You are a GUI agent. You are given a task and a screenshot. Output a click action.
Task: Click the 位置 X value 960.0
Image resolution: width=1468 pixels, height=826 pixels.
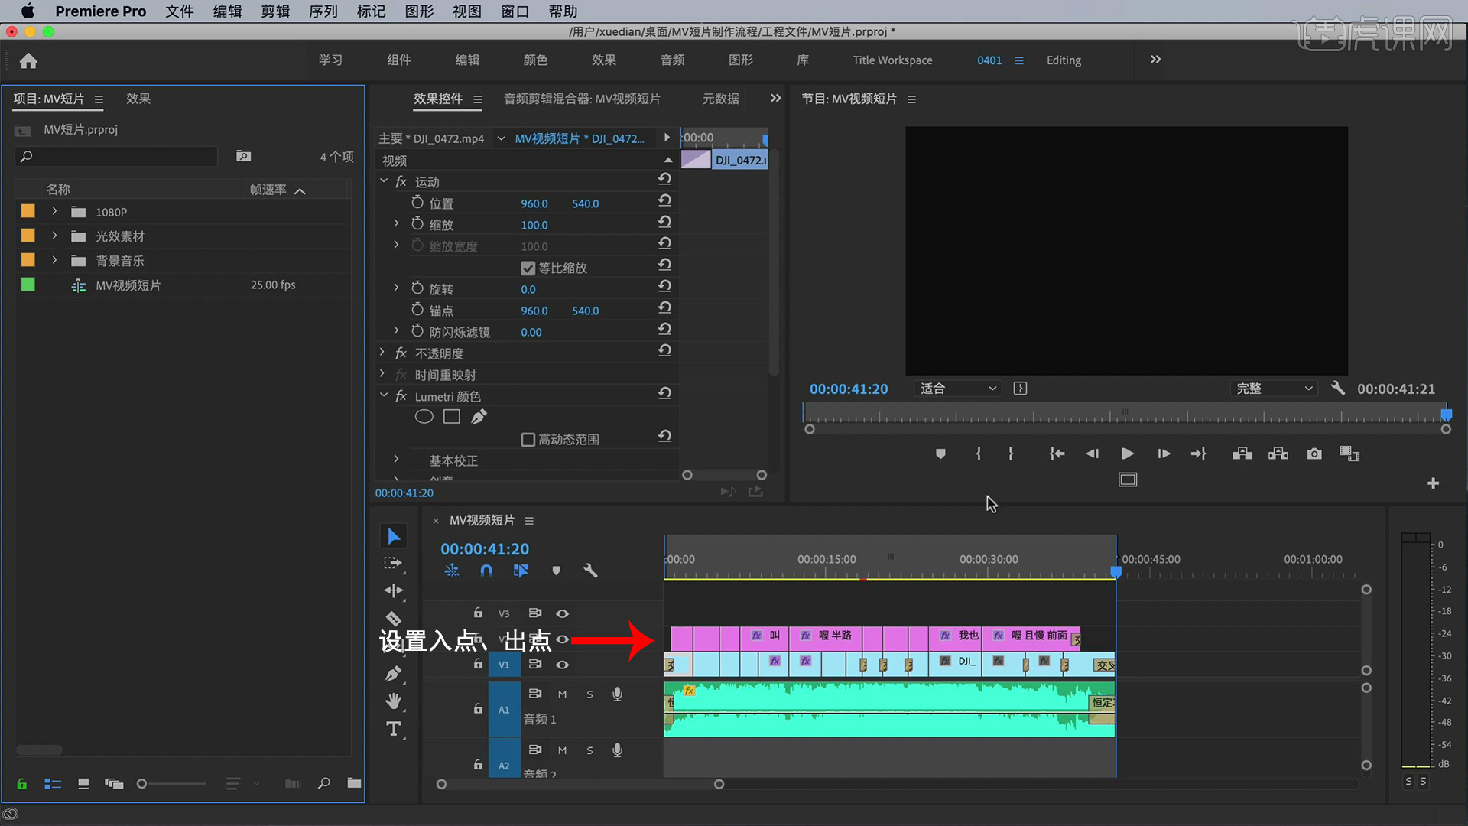(x=534, y=203)
